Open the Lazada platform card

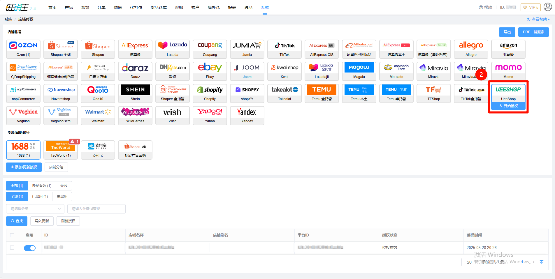[173, 49]
